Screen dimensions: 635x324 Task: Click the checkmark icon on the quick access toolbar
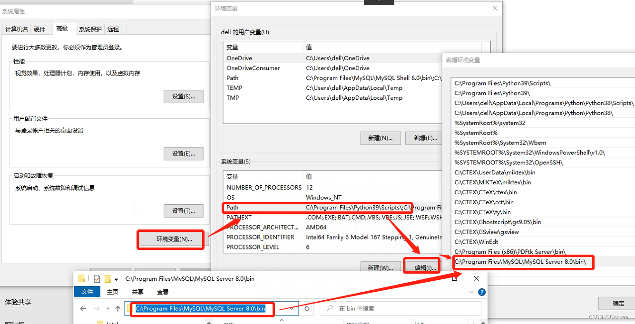97,278
